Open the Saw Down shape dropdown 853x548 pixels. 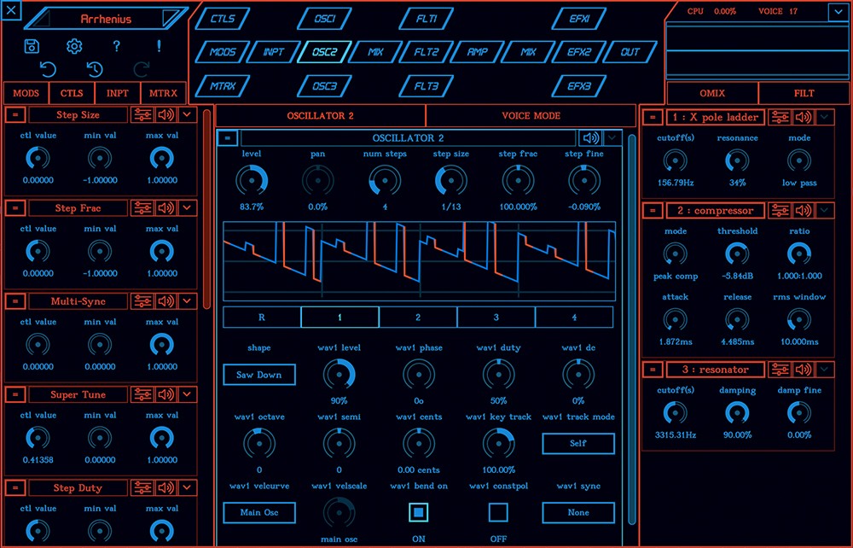pyautogui.click(x=259, y=375)
